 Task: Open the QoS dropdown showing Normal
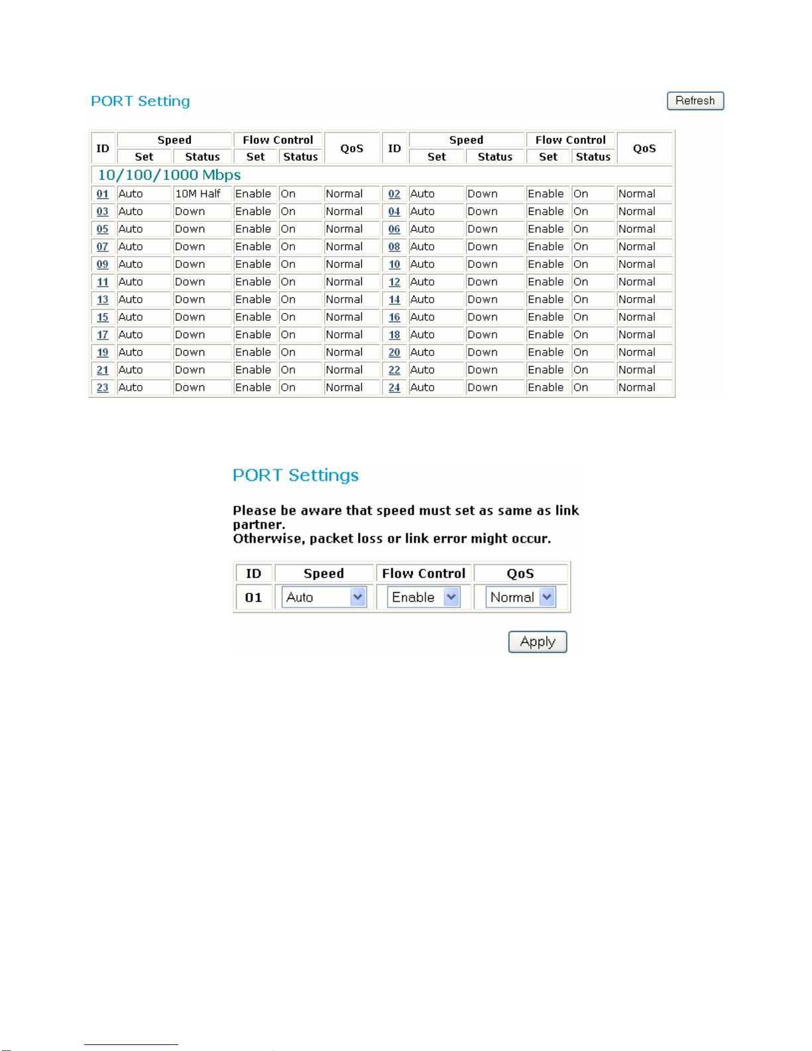(x=520, y=597)
